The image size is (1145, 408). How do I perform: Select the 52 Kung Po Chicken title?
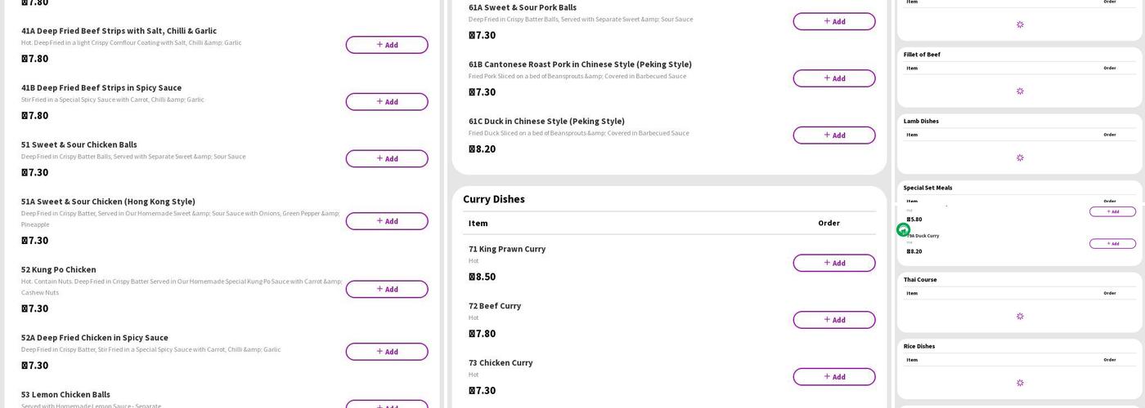pos(59,269)
